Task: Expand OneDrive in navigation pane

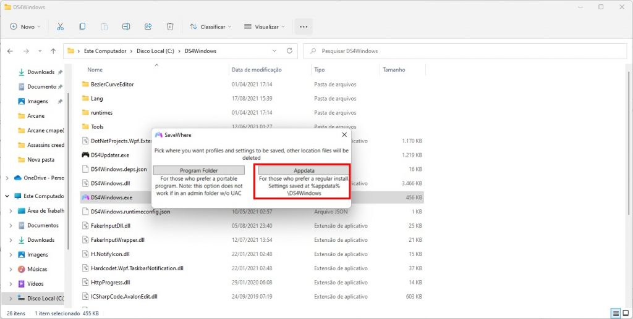Action: click(x=7, y=178)
